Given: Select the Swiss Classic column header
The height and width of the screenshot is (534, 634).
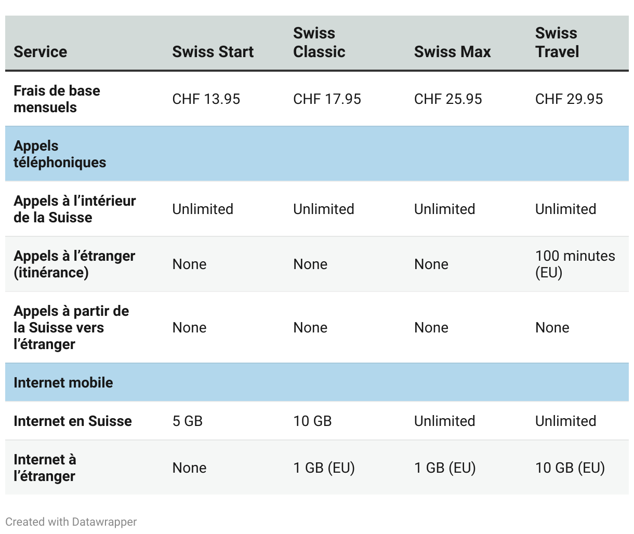Looking at the screenshot, I should click(x=319, y=43).
